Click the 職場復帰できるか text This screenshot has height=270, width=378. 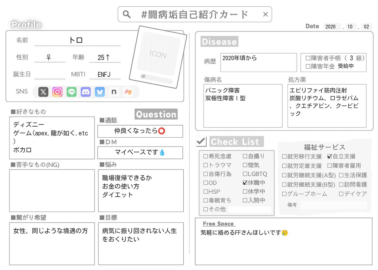[127, 178]
